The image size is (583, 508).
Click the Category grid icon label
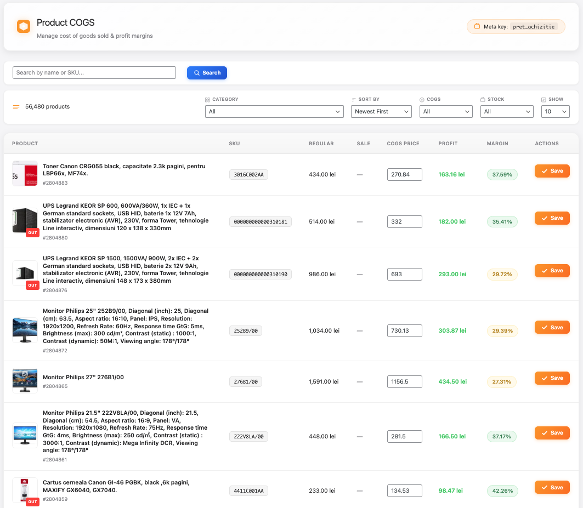point(207,100)
